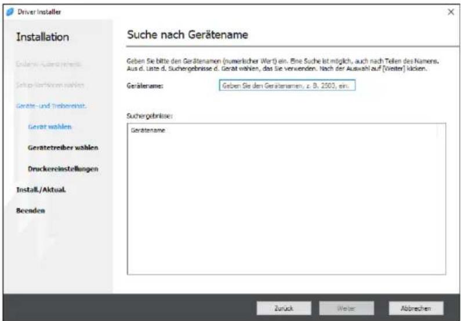Image resolution: width=461 pixels, height=321 pixels.
Task: Select the 'Install./Aktual.' sidebar step
Action: [41, 189]
